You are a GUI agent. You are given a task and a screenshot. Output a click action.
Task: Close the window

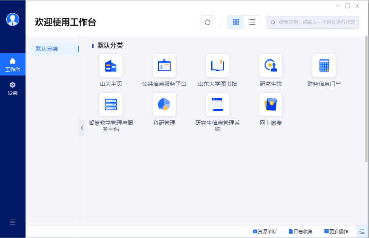pos(357,6)
